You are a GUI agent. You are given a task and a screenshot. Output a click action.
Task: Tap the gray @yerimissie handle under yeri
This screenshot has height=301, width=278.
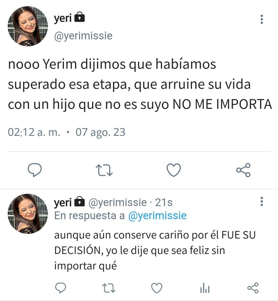pos(83,36)
